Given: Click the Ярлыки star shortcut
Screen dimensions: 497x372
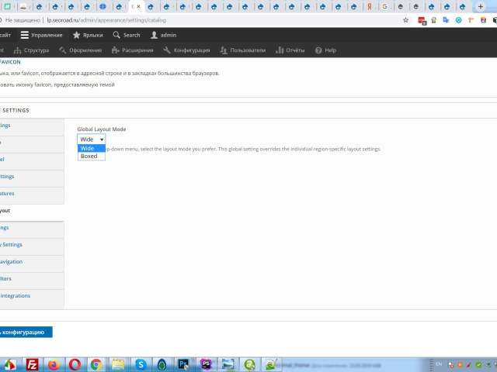Looking at the screenshot, I should pos(88,35).
